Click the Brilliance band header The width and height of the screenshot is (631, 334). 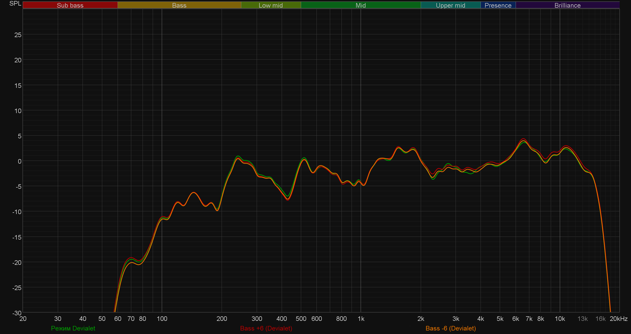567,5
